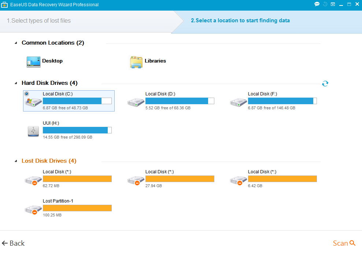Screen dimensions: 362x253
Task: Select the Desktop label
Action: click(52, 61)
